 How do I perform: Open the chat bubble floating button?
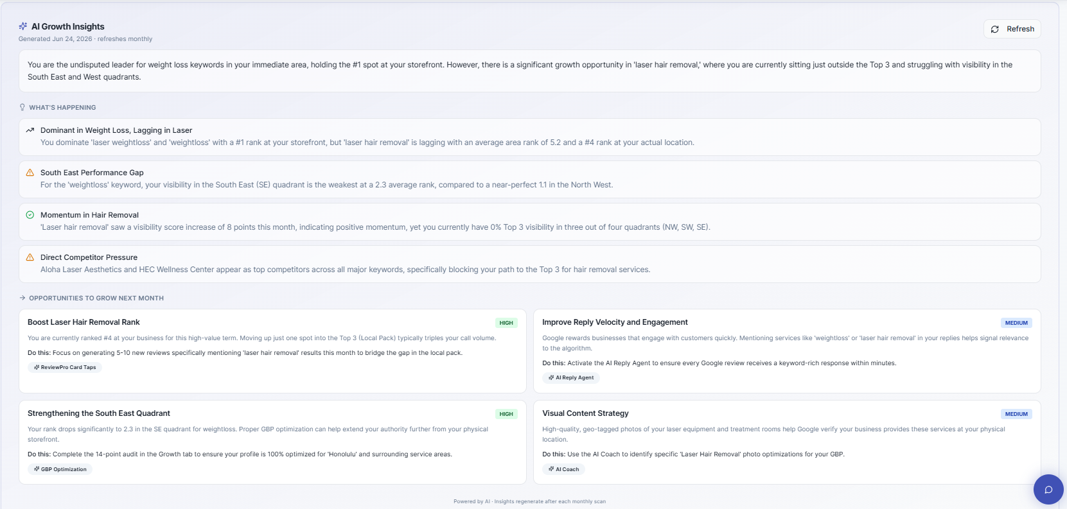tap(1048, 490)
